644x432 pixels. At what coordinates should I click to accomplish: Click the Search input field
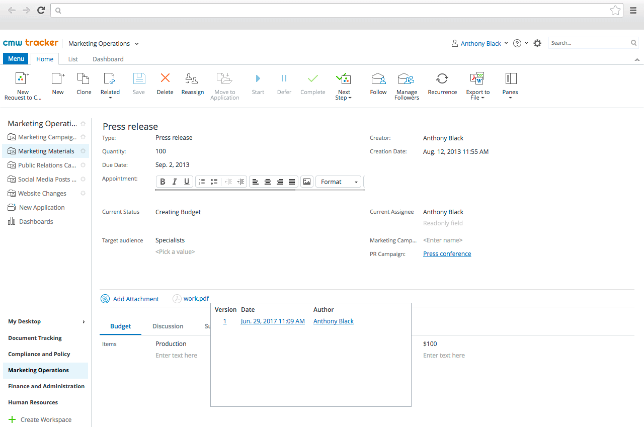point(589,43)
